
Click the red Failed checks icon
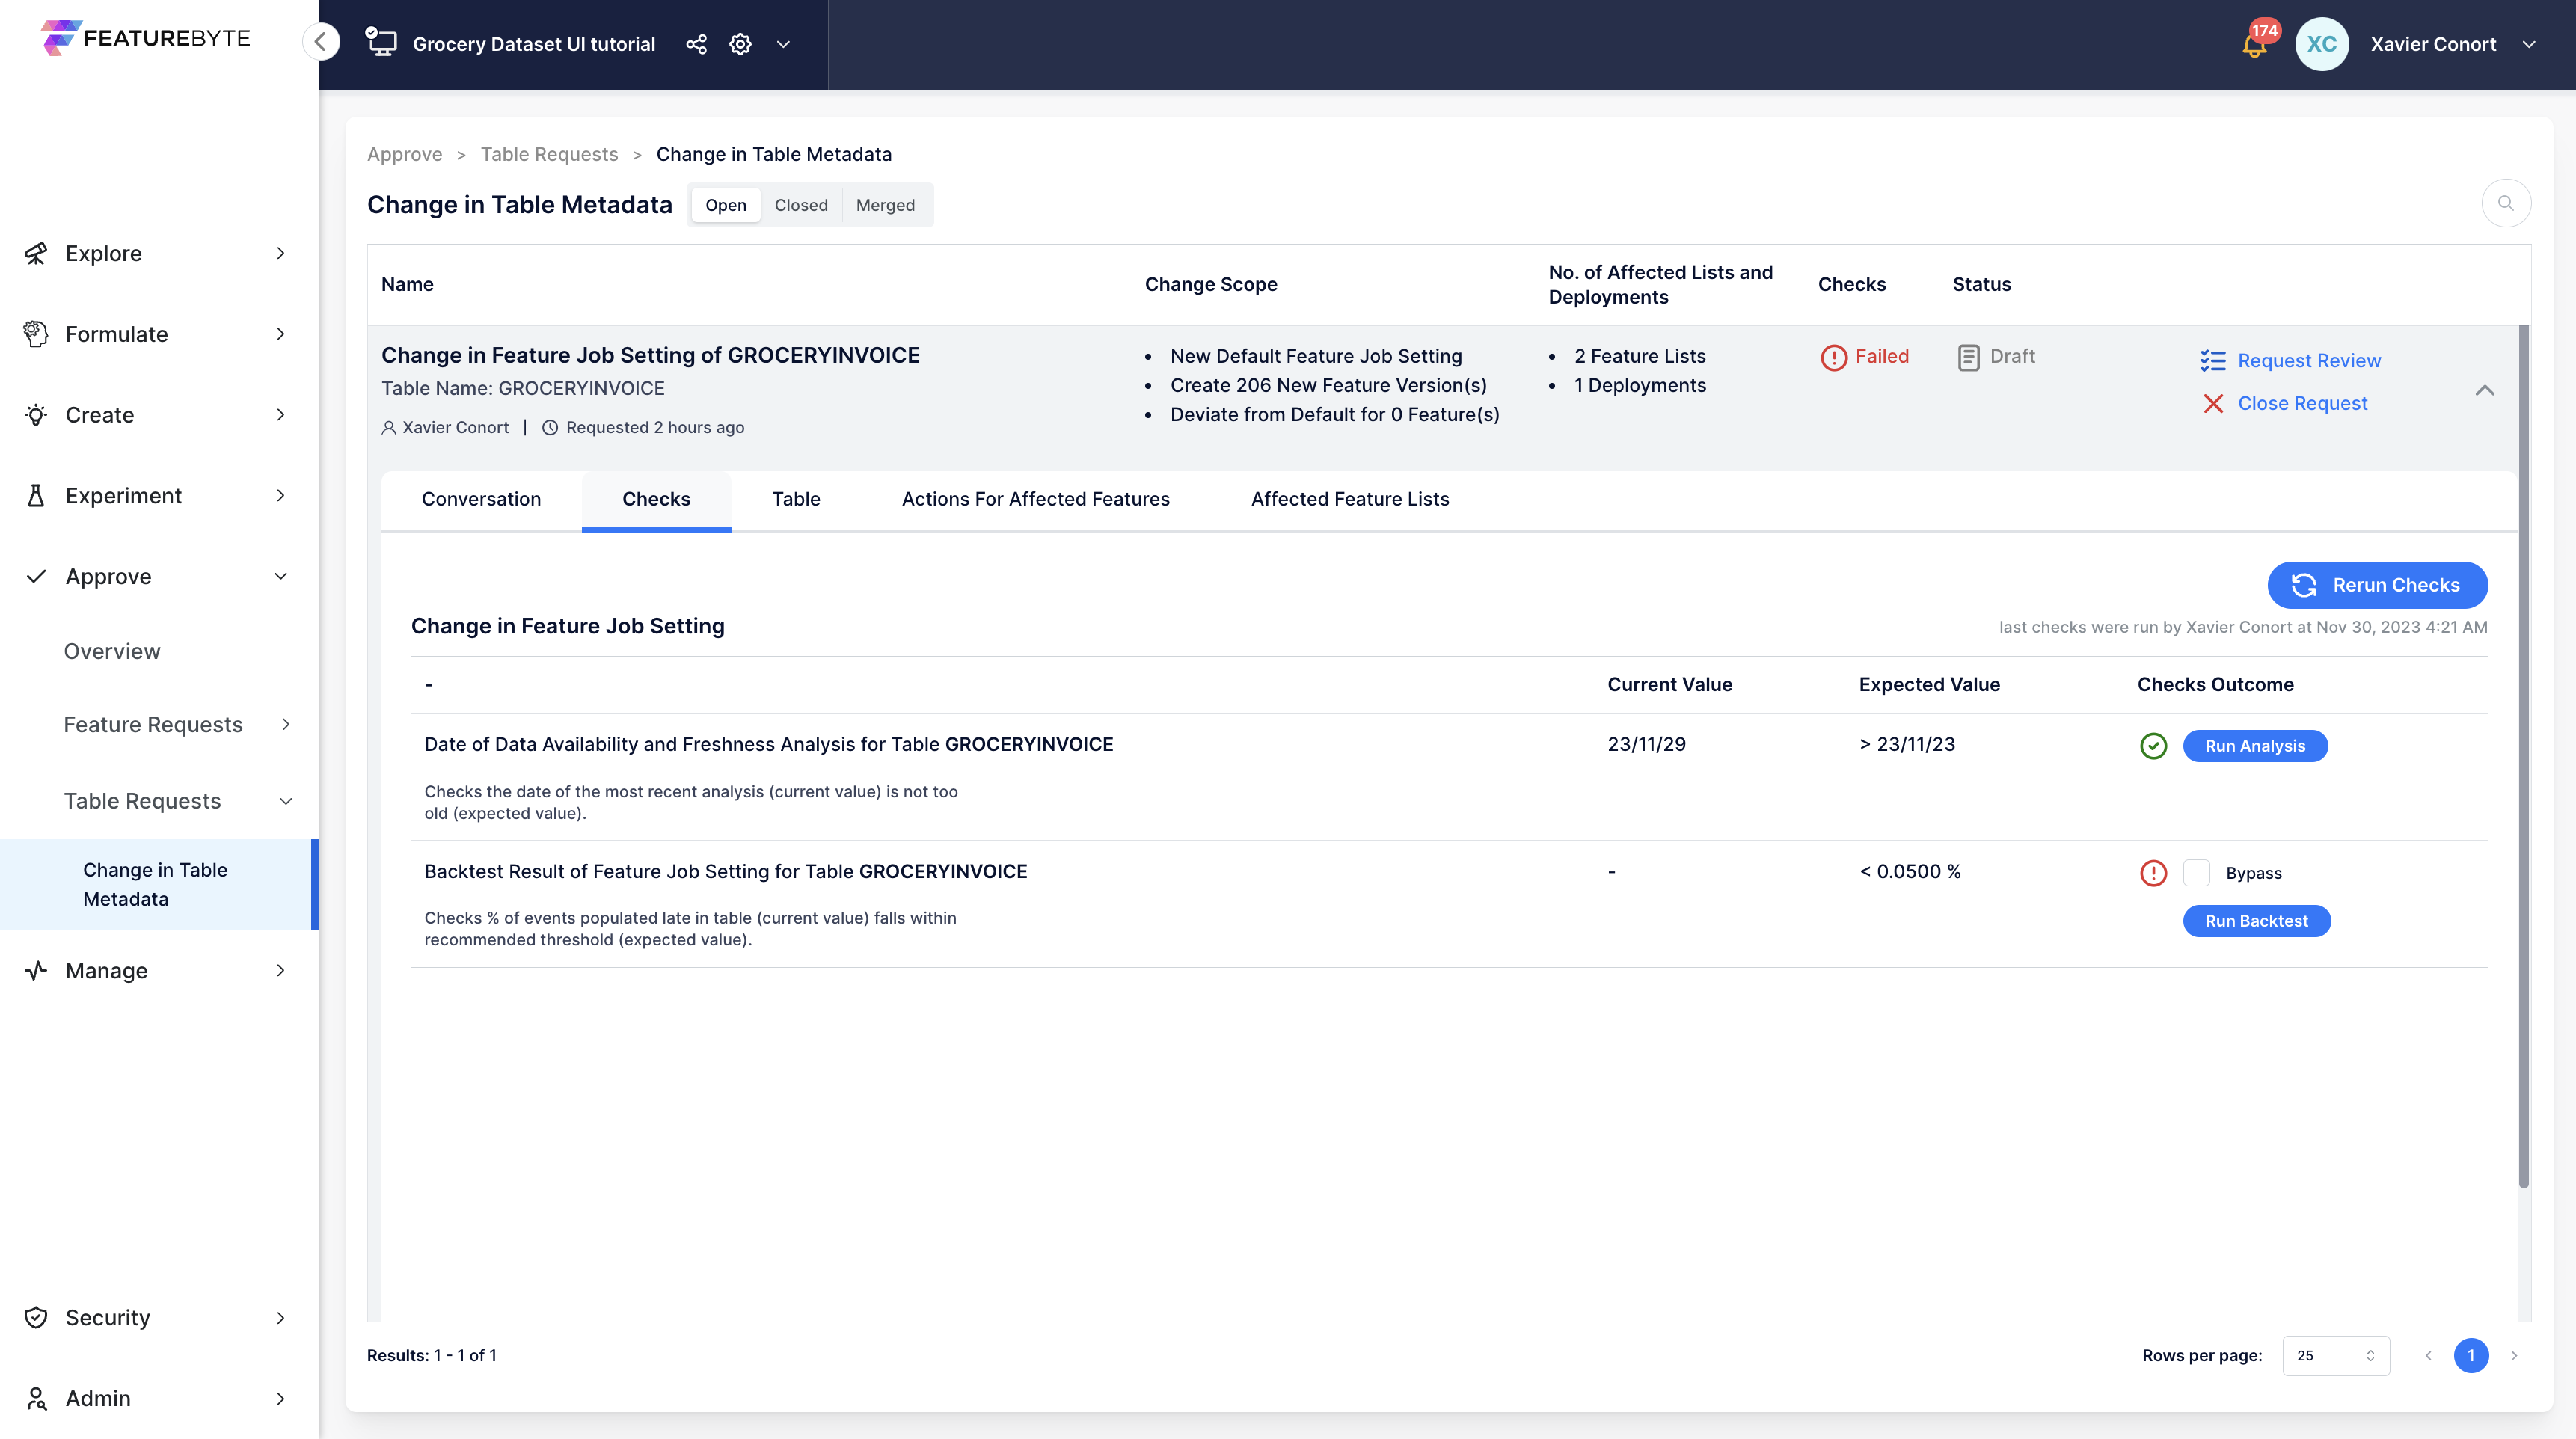[x=1833, y=357]
